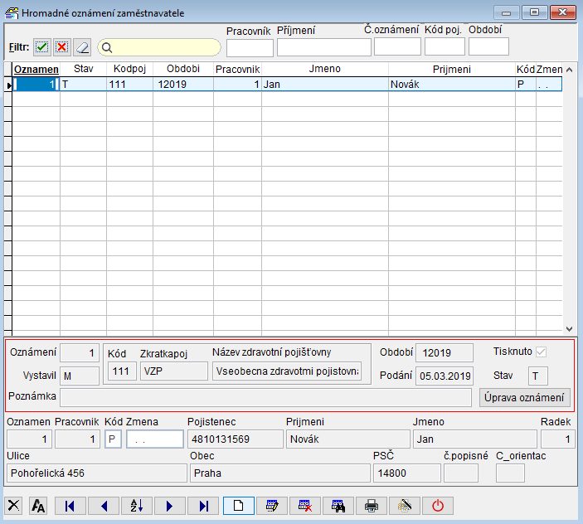583x524 pixels.
Task: Go to the next record
Action: (x=170, y=506)
